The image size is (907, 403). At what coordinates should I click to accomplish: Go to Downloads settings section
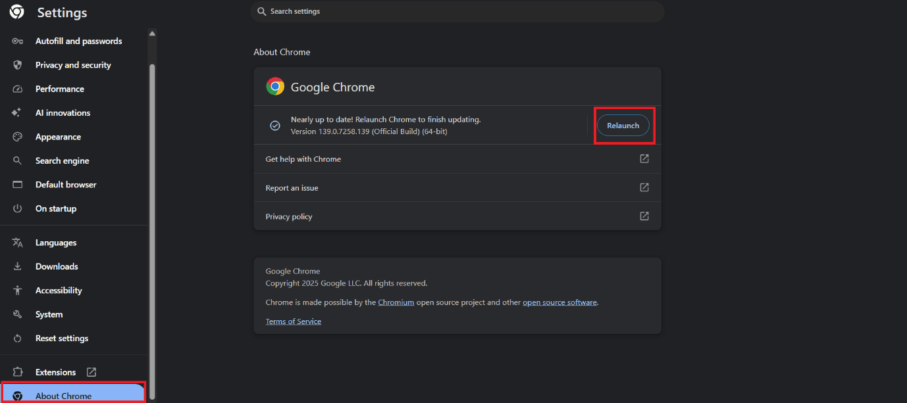[x=57, y=266]
